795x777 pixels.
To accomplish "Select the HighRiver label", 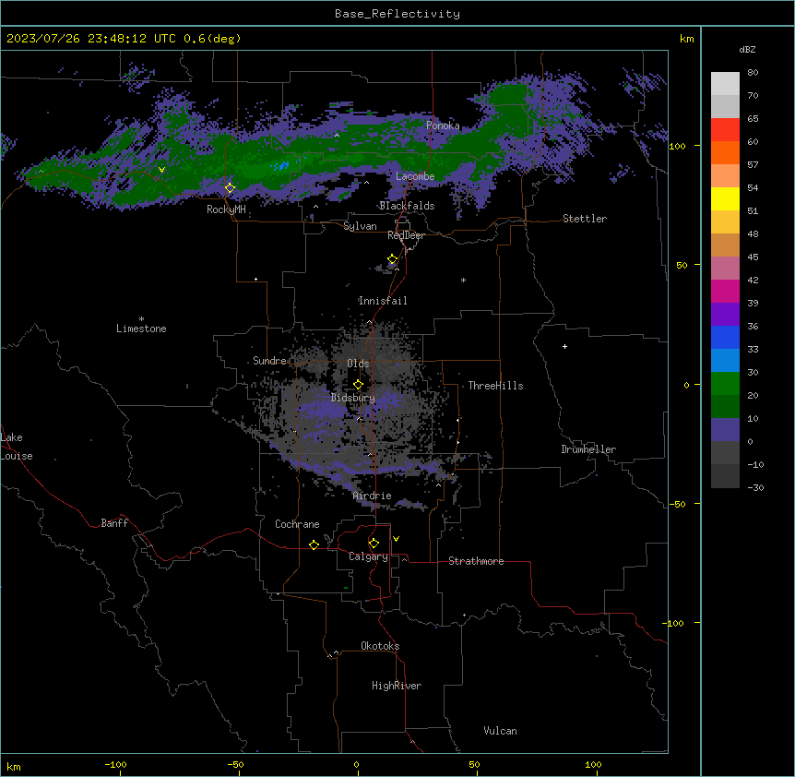I will [397, 686].
